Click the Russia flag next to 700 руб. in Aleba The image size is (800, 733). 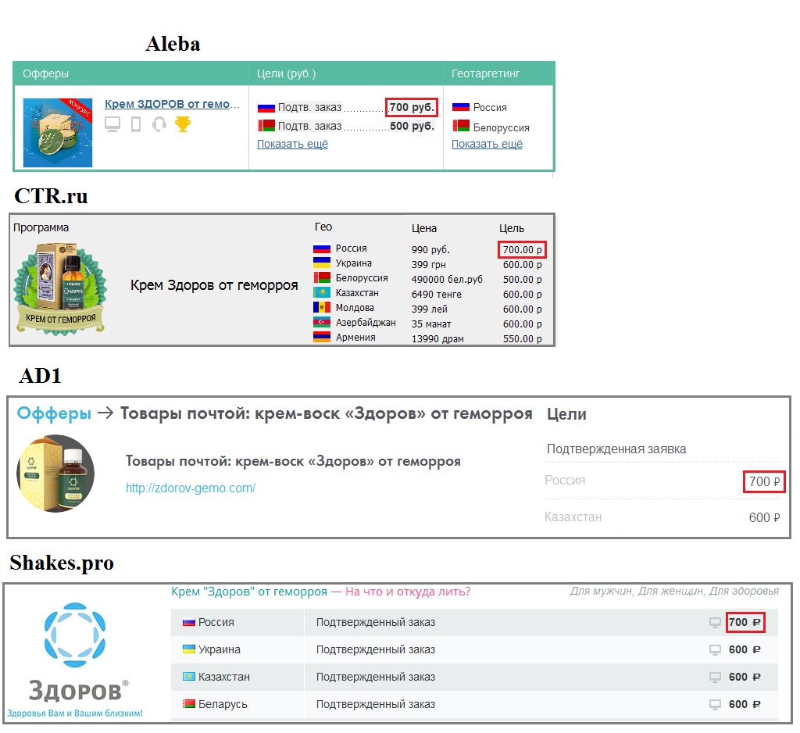point(266,107)
